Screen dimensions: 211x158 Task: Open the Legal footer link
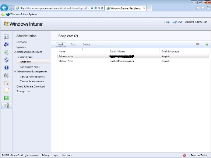56,155
